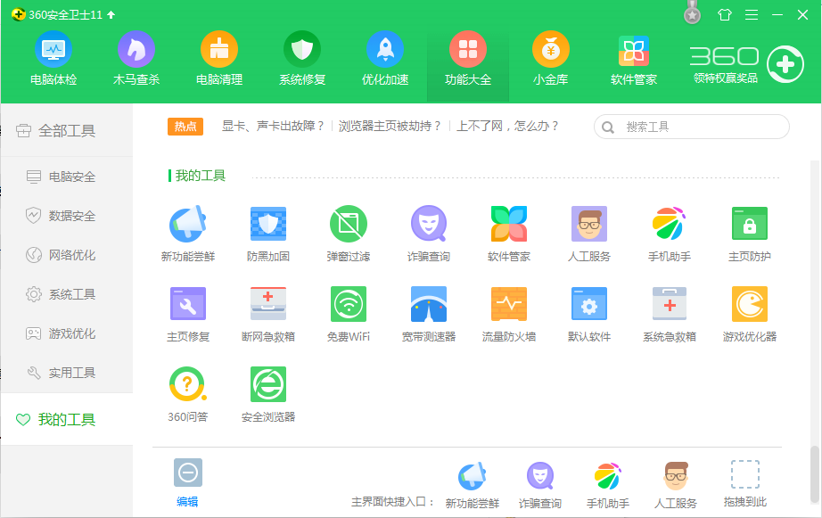Viewport: 822px width, 518px height.
Task: Click the 360 领特权赢奖品 banner
Action: click(x=746, y=64)
